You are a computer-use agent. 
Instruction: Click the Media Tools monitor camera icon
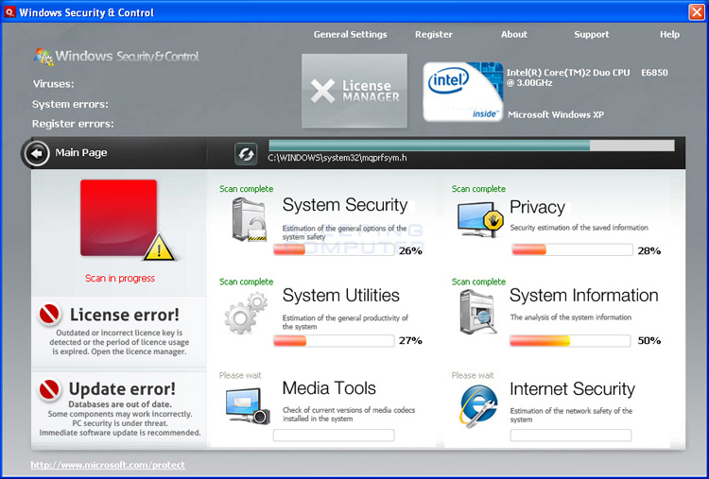pyautogui.click(x=248, y=406)
